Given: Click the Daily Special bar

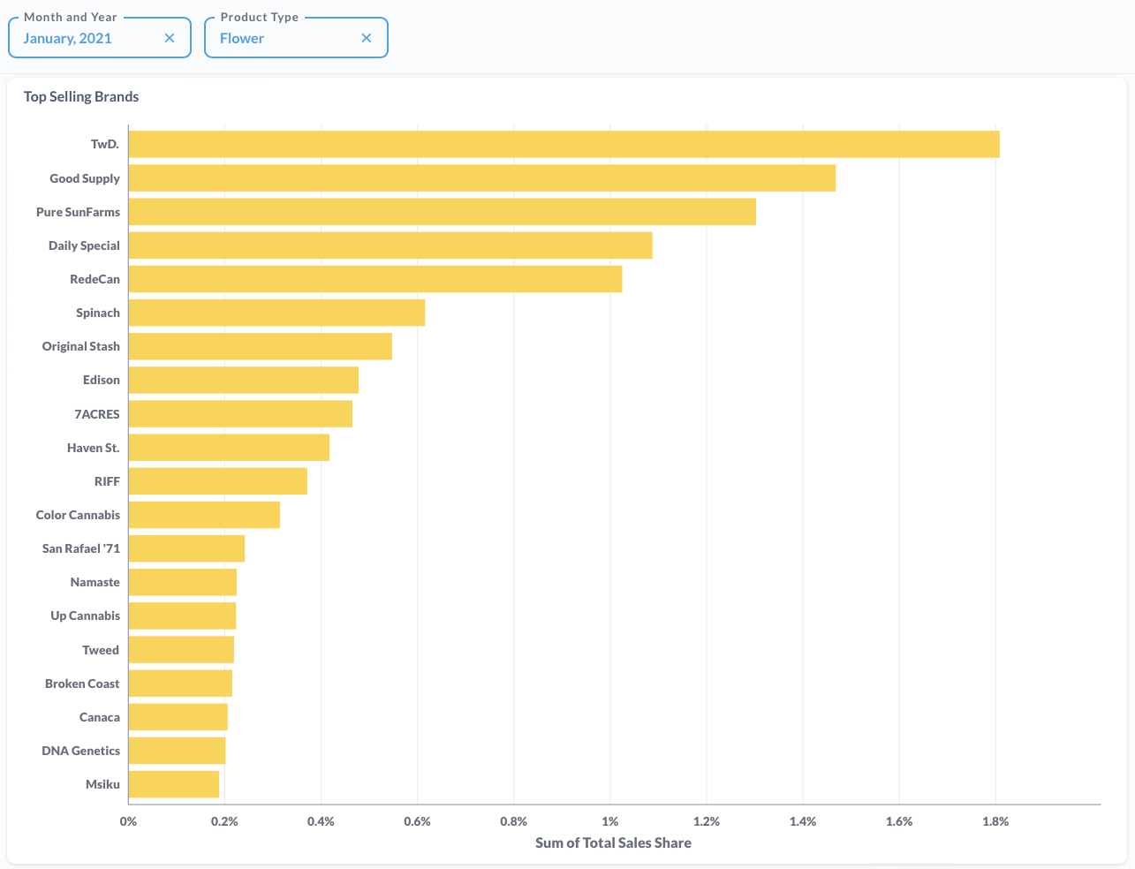Looking at the screenshot, I should tap(390, 246).
